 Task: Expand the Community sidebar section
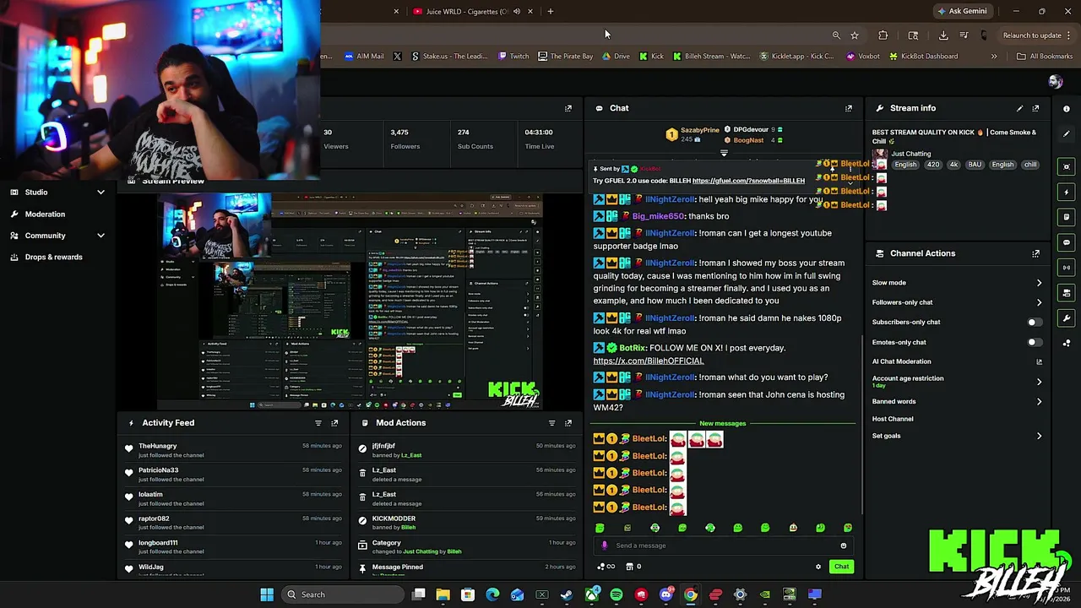click(100, 236)
